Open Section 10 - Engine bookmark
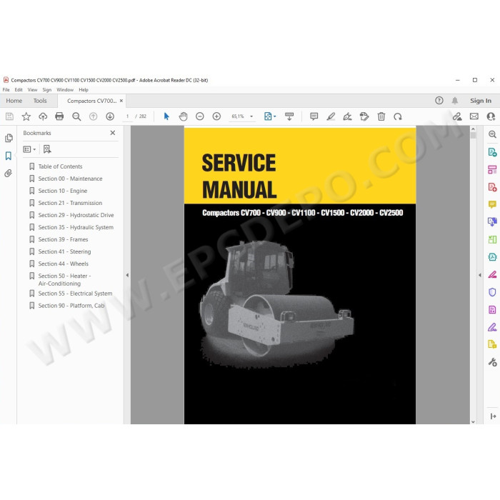 [x=63, y=191]
